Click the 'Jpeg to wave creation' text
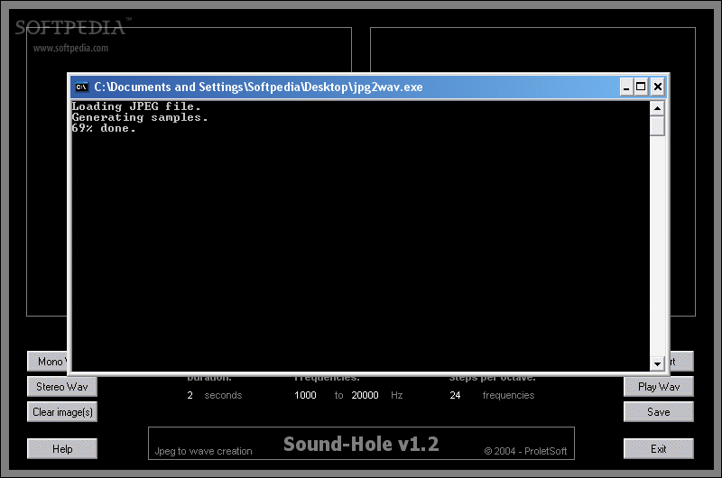Image resolution: width=722 pixels, height=478 pixels. 204,451
